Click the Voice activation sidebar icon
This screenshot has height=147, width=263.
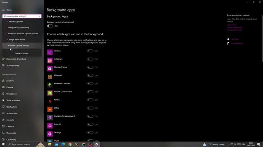click(3, 100)
